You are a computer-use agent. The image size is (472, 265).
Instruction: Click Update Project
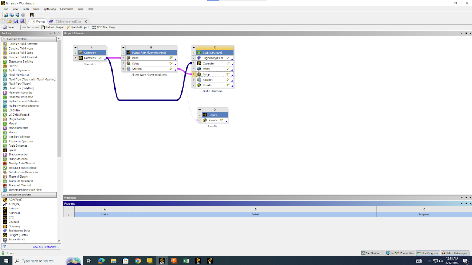[x=78, y=27]
